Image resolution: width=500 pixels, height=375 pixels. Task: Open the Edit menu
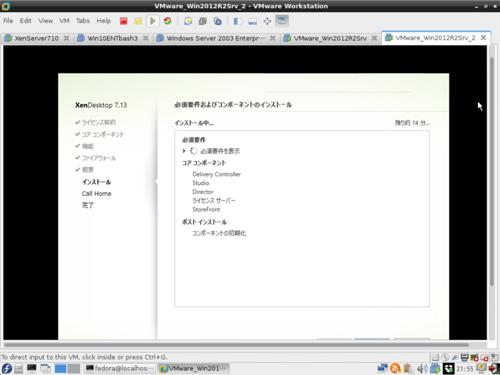click(25, 20)
